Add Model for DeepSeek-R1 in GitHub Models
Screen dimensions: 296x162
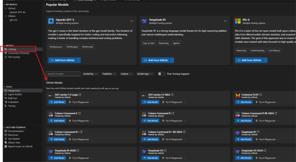tap(244, 139)
